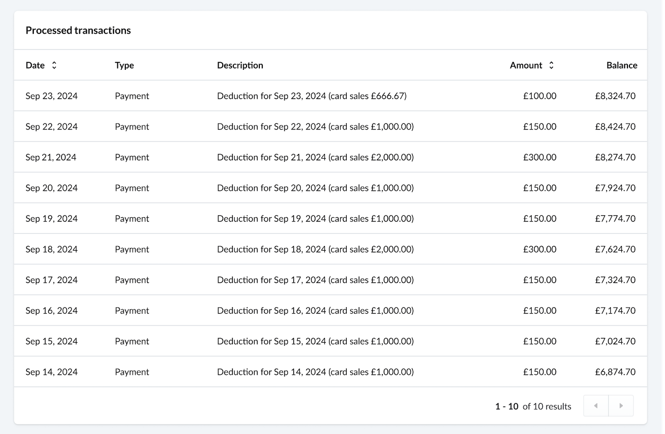
Task: Click the Amount column sort icon
Action: click(x=551, y=65)
